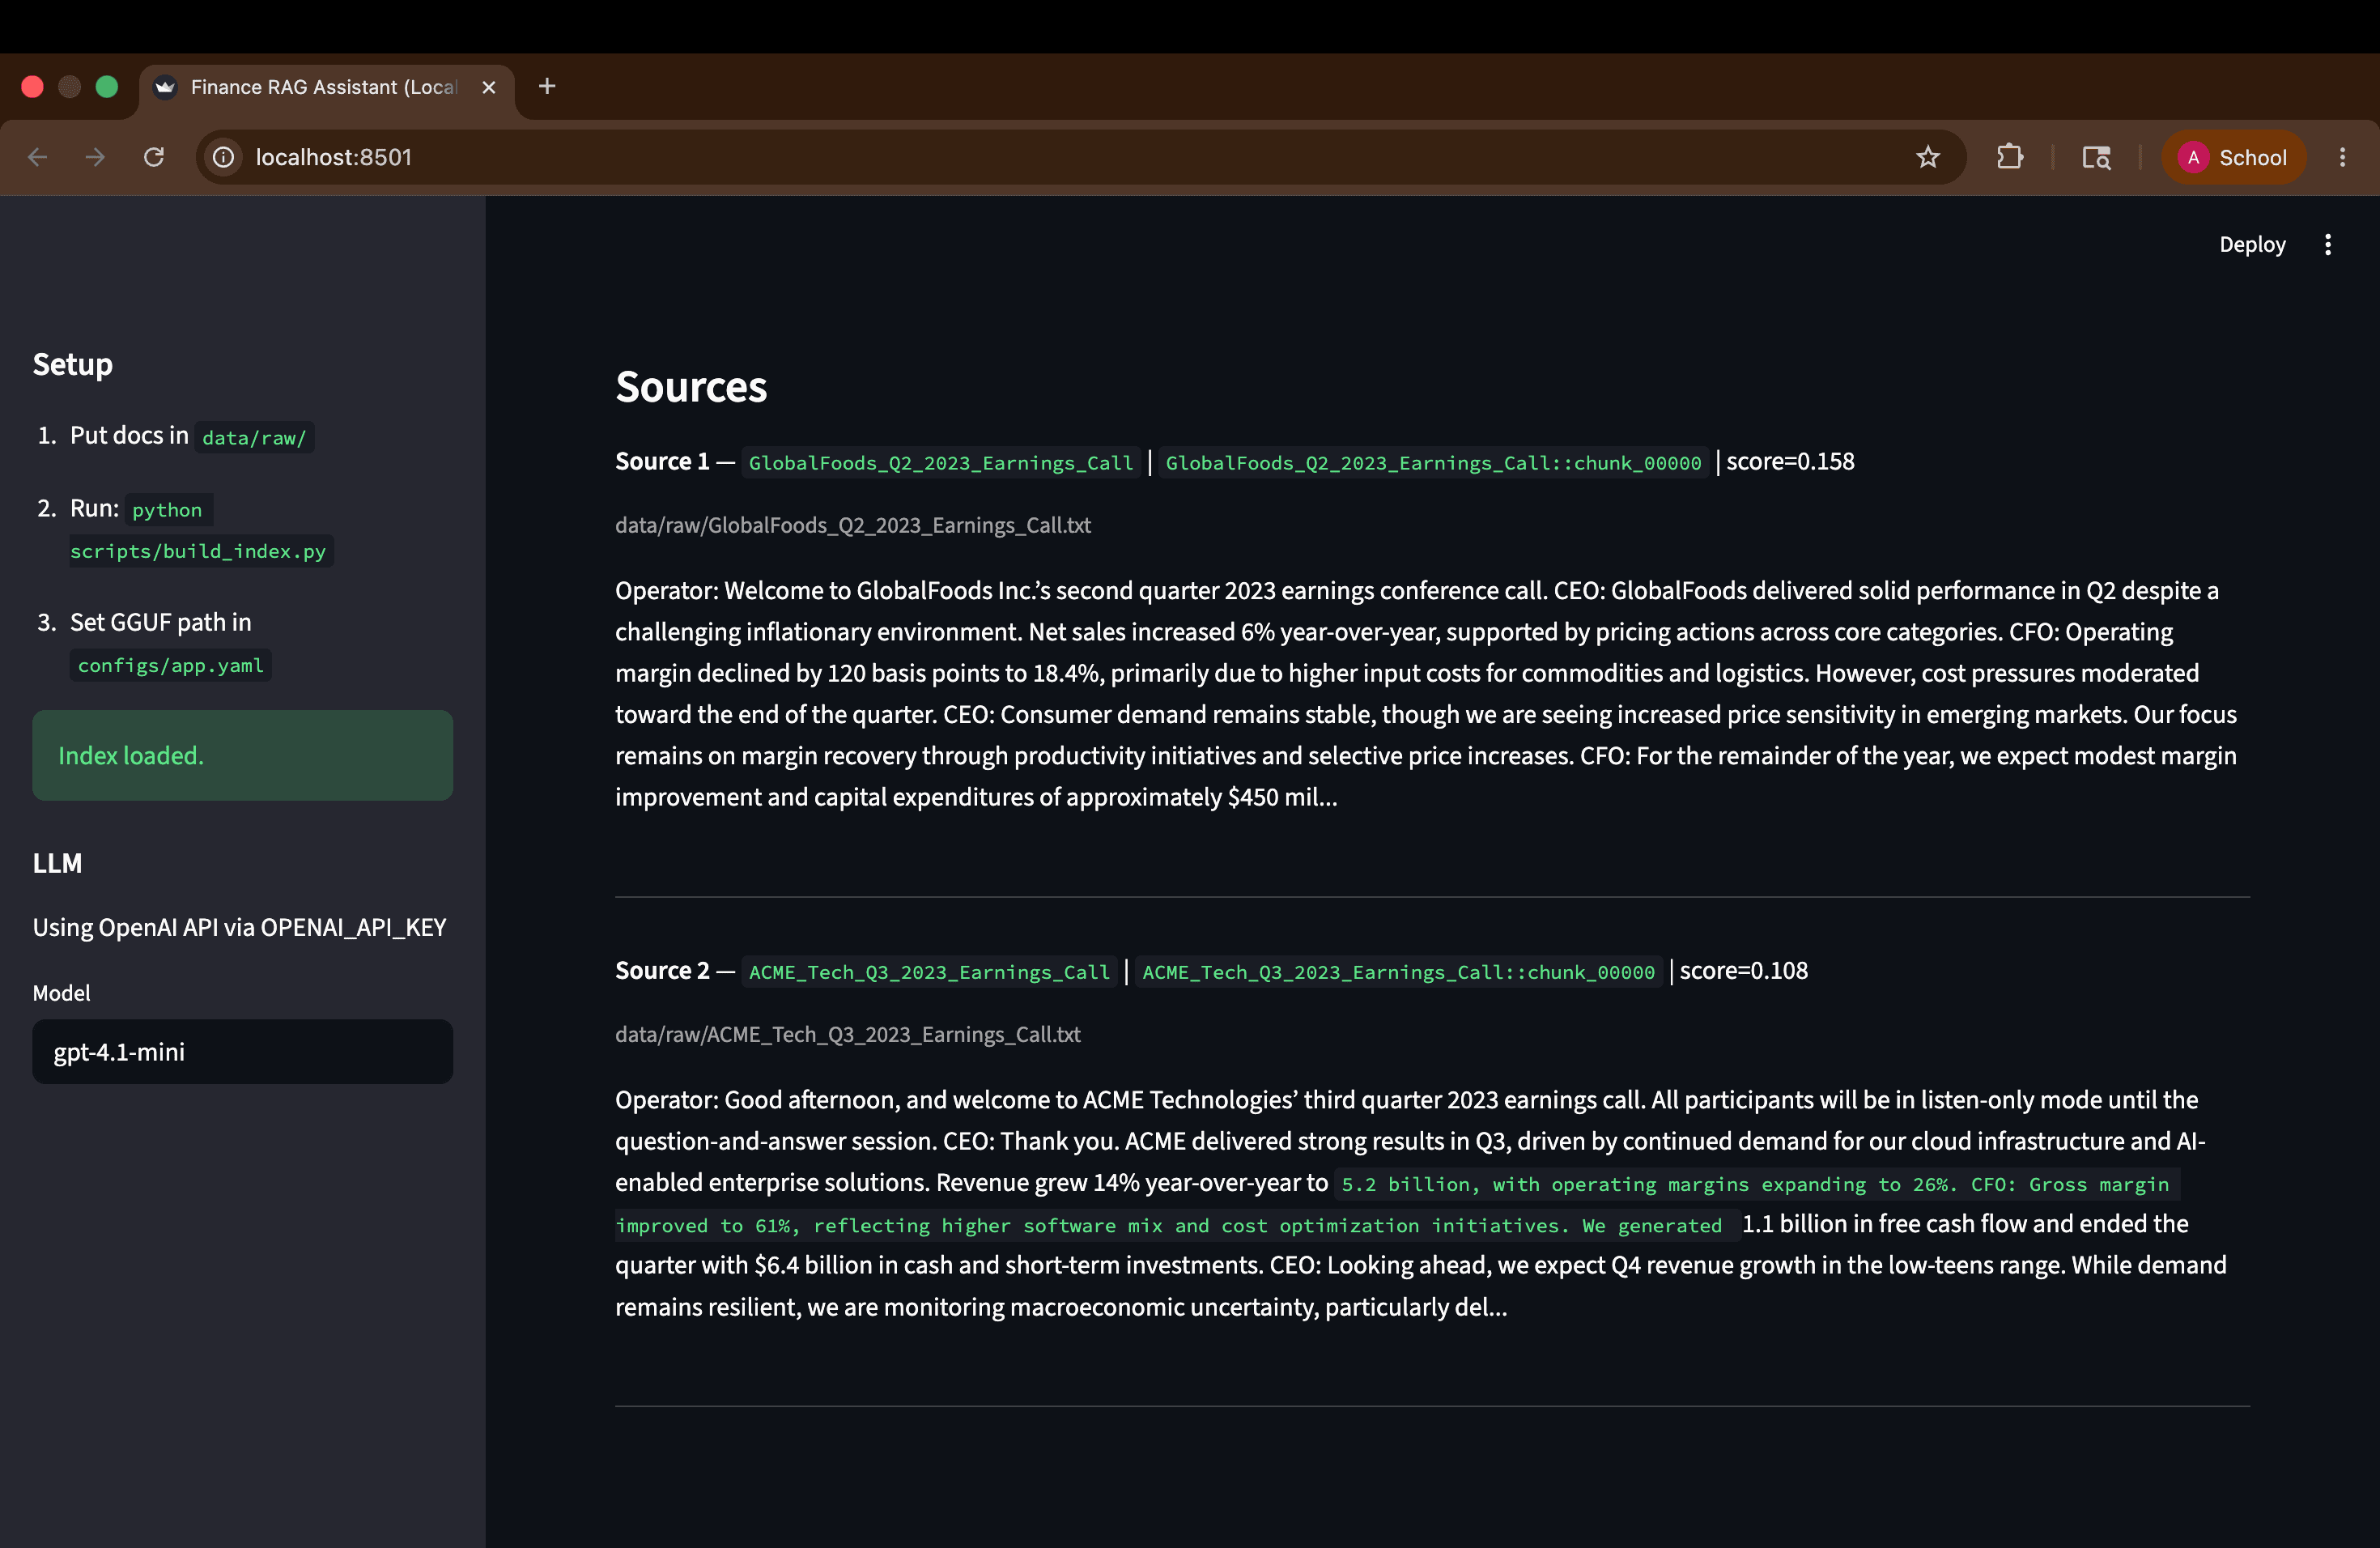Click the Source 2 bold label

click(x=662, y=970)
